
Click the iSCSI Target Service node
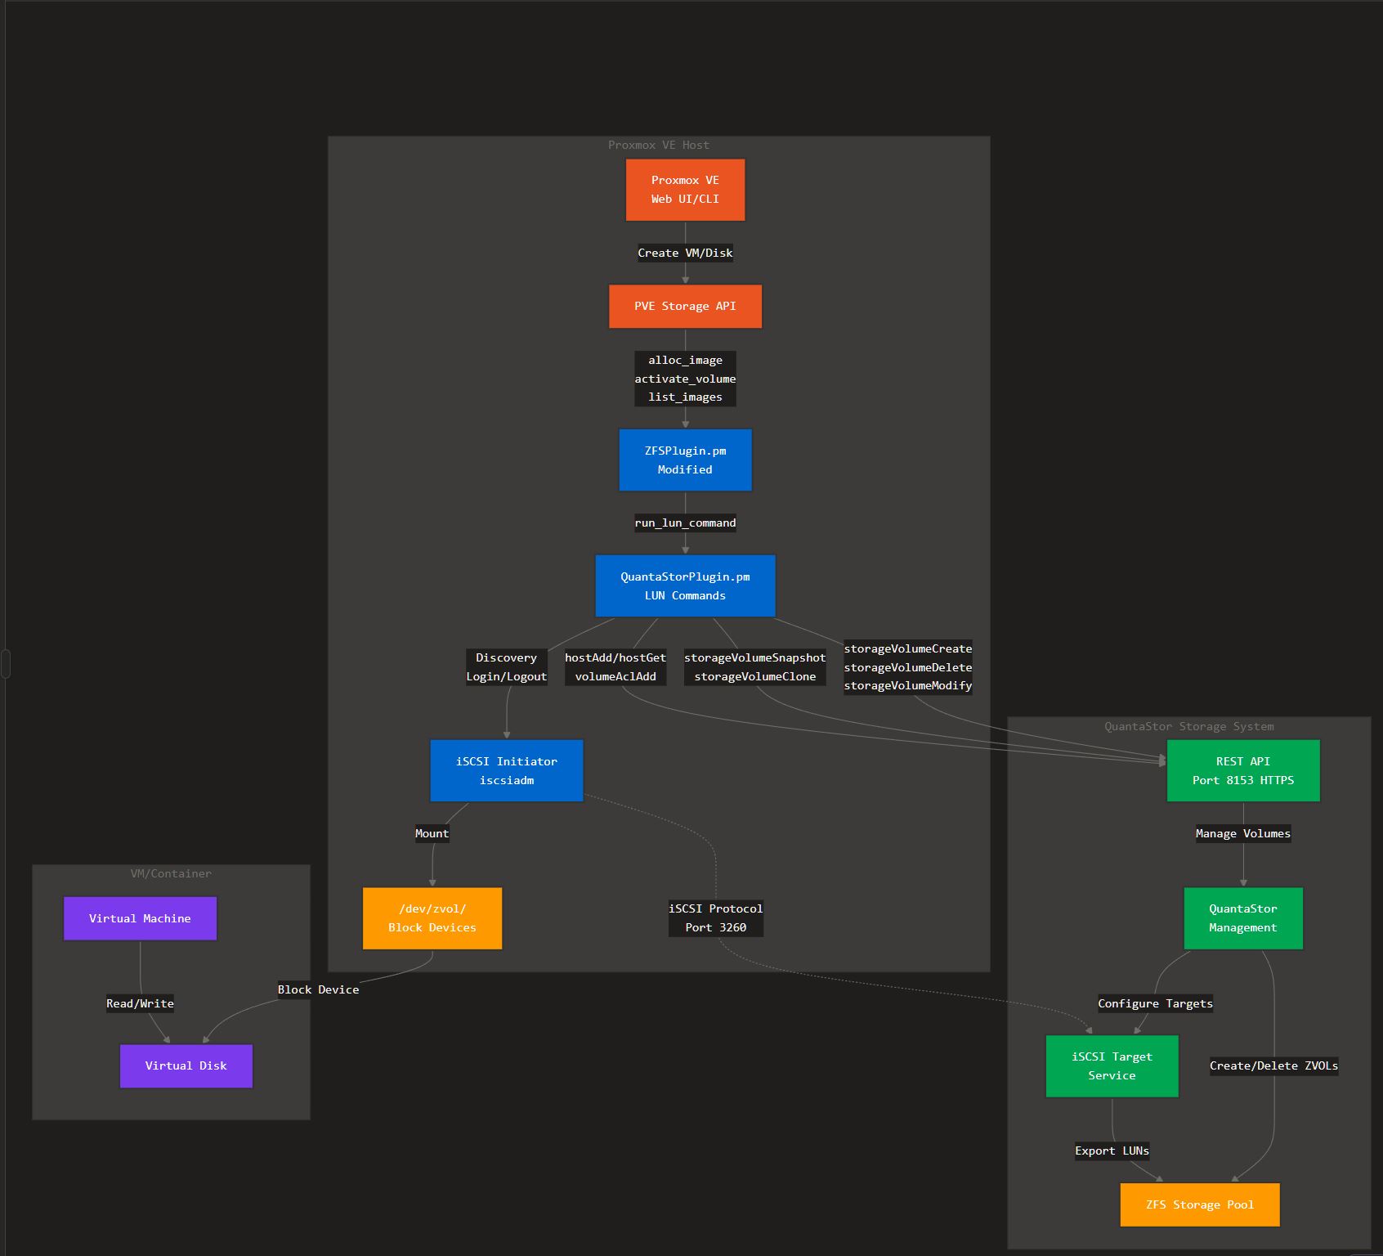pyautogui.click(x=1112, y=1066)
